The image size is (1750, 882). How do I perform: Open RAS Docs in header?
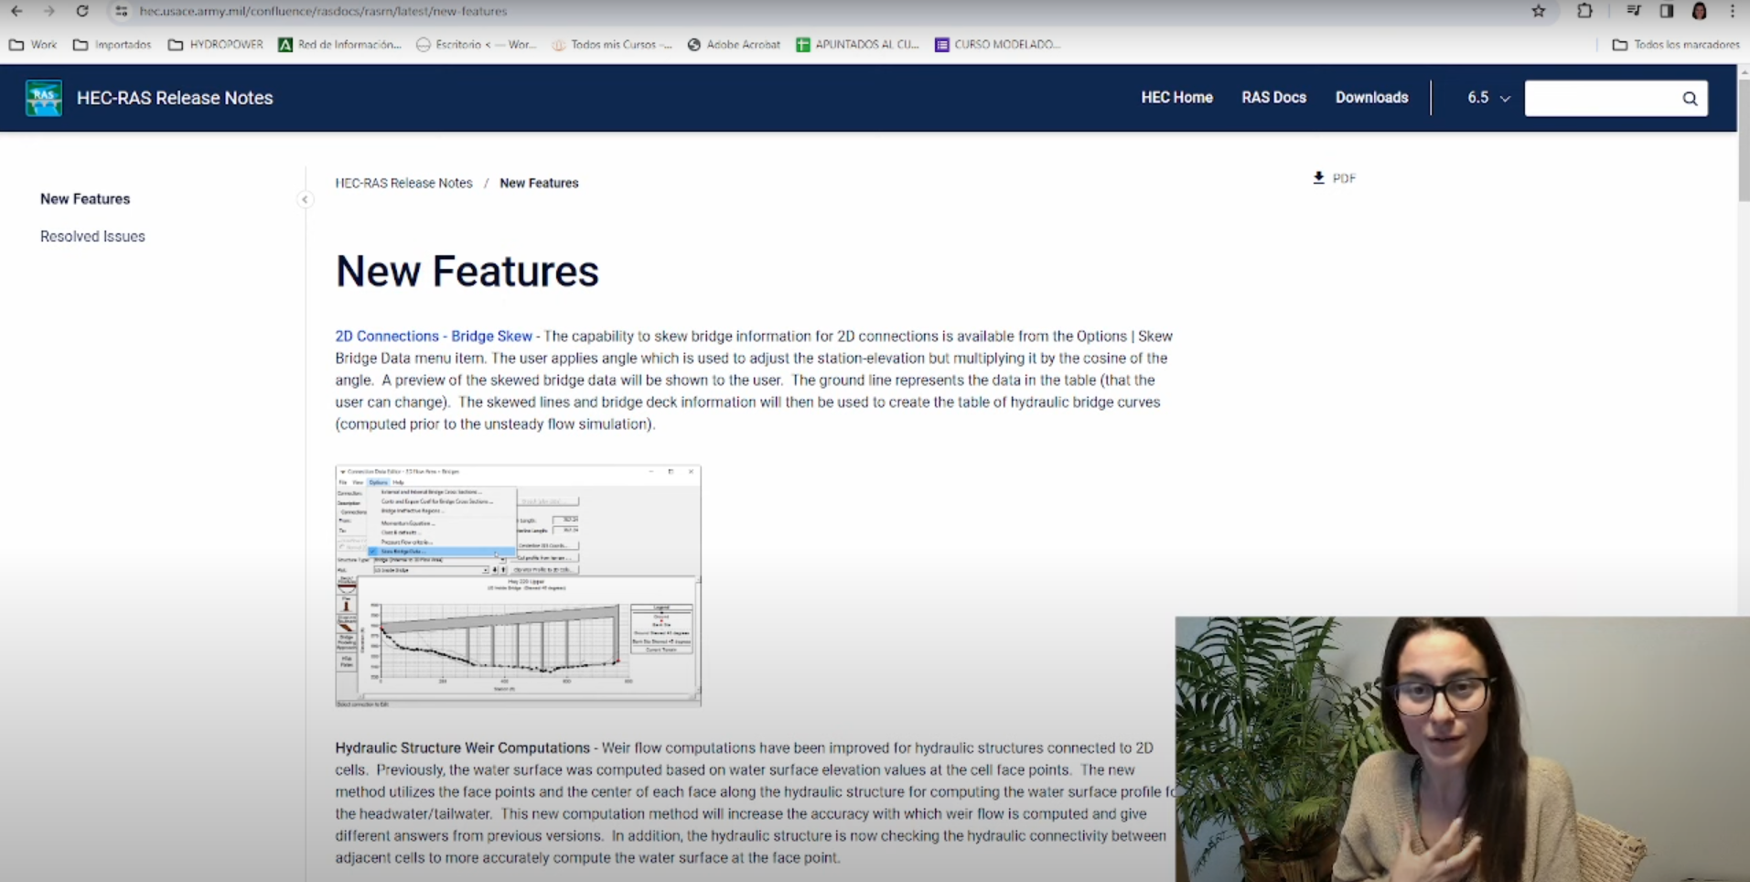point(1273,97)
